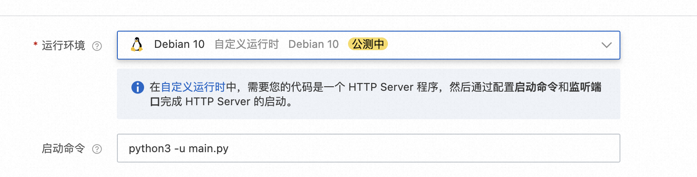Click the bold 监听端口 text in notice

click(x=586, y=87)
